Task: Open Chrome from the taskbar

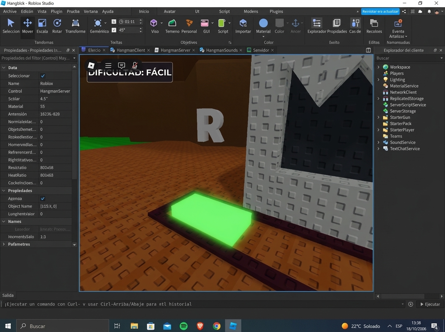Action: 217,326
